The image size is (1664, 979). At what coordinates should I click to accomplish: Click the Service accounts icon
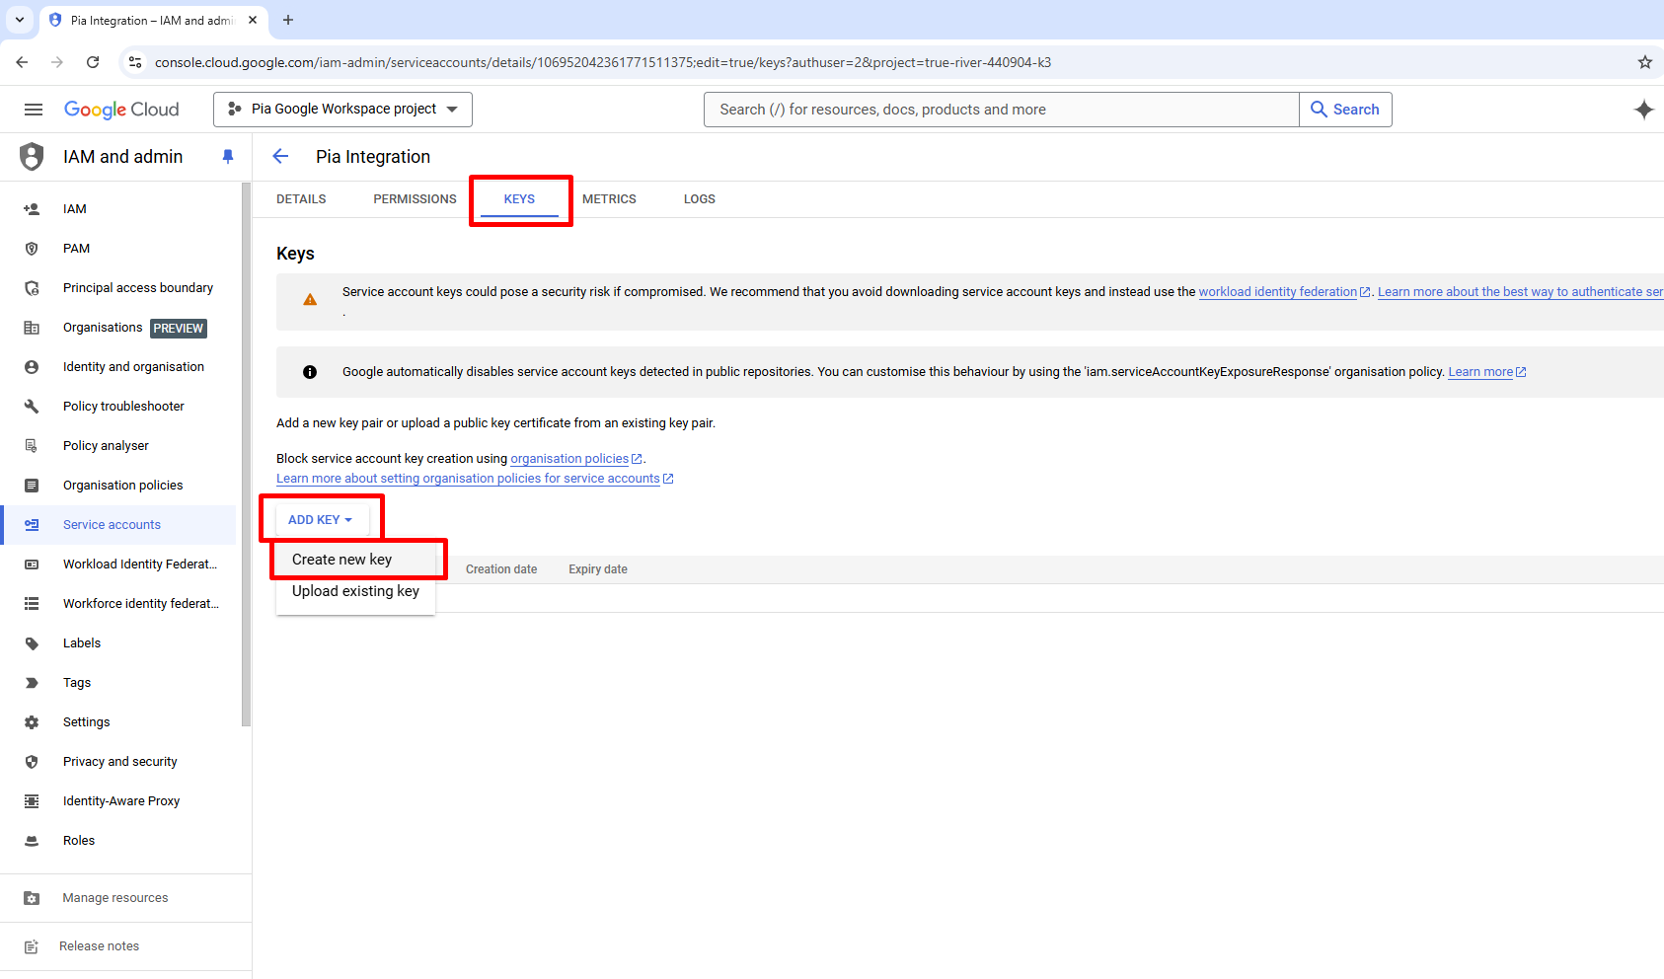(32, 525)
